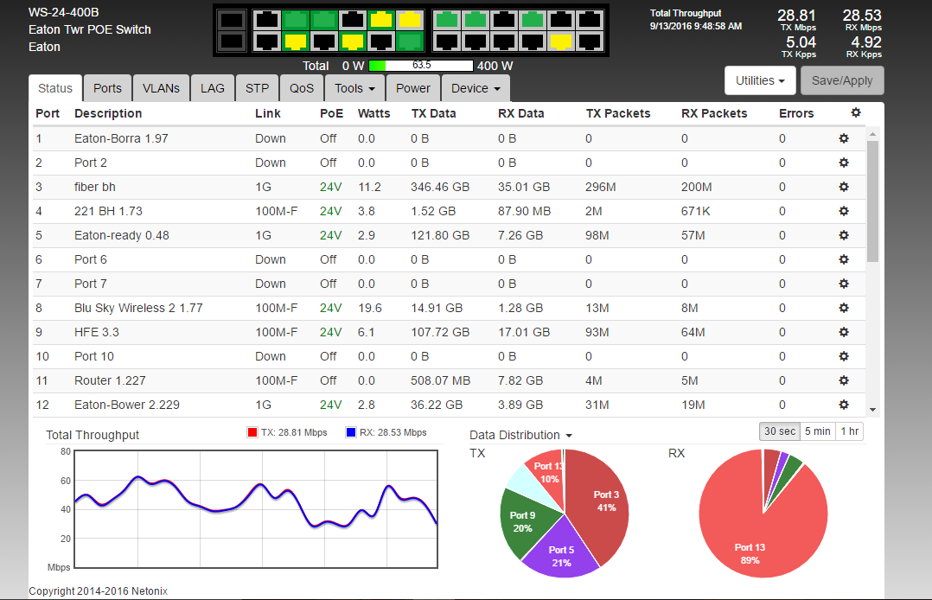Select the 30 sec time range
Image resolution: width=932 pixels, height=600 pixels.
778,431
